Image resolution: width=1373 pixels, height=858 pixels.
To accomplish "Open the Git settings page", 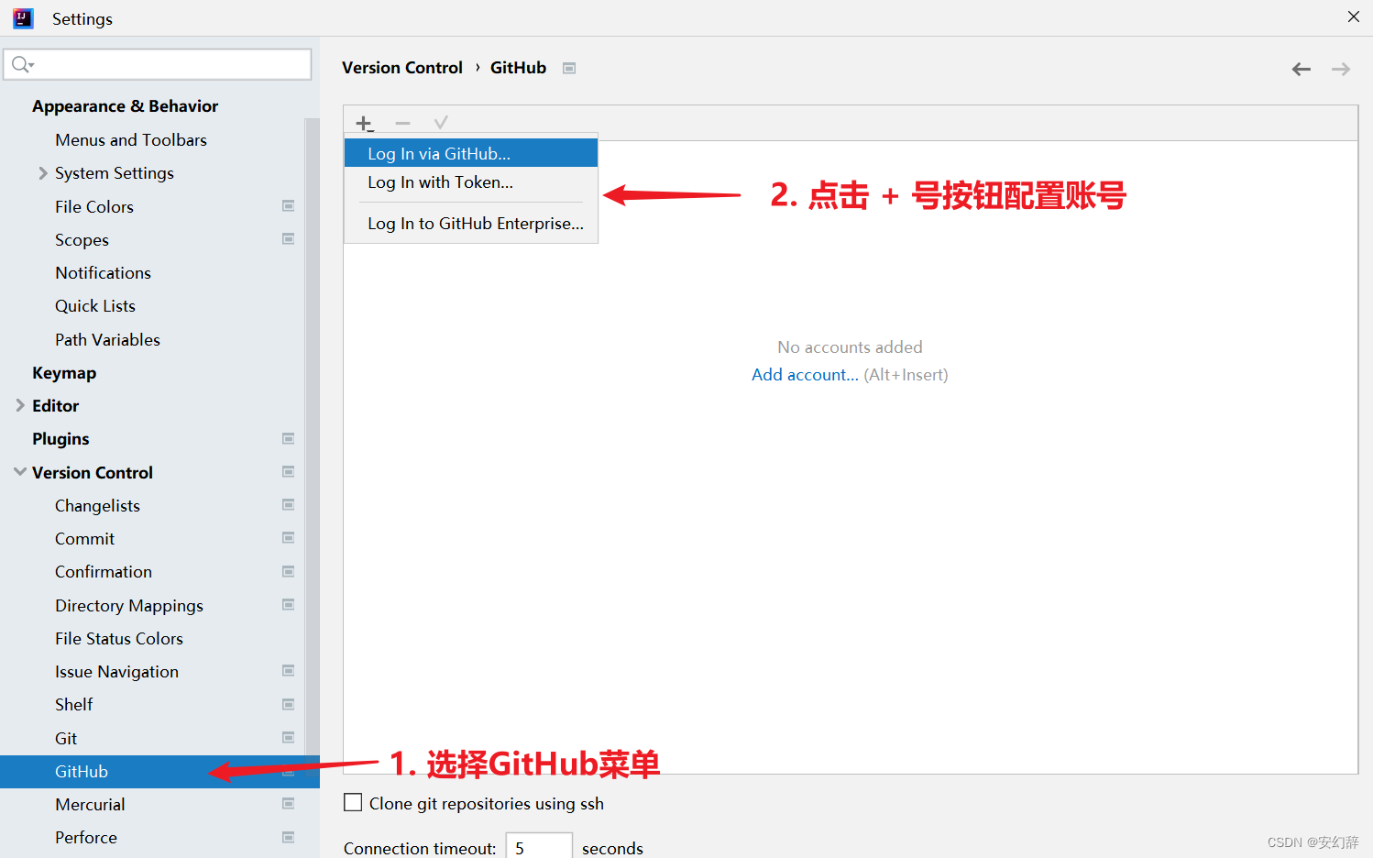I will point(66,739).
